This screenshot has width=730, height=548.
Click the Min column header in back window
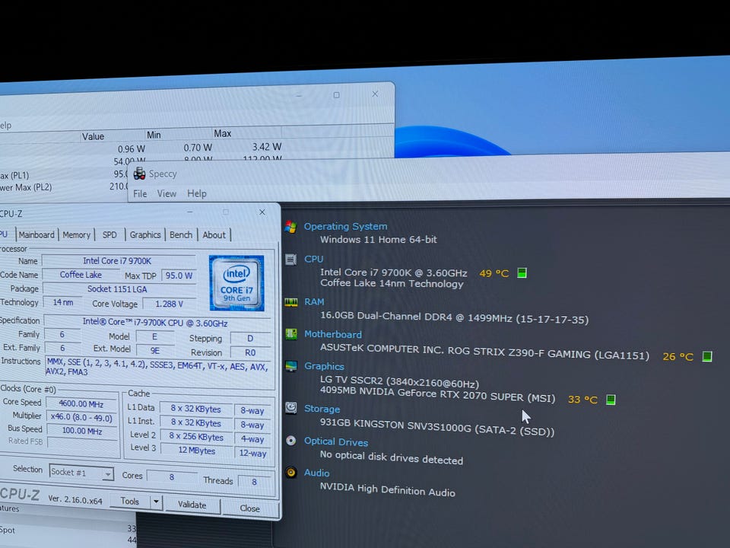154,135
